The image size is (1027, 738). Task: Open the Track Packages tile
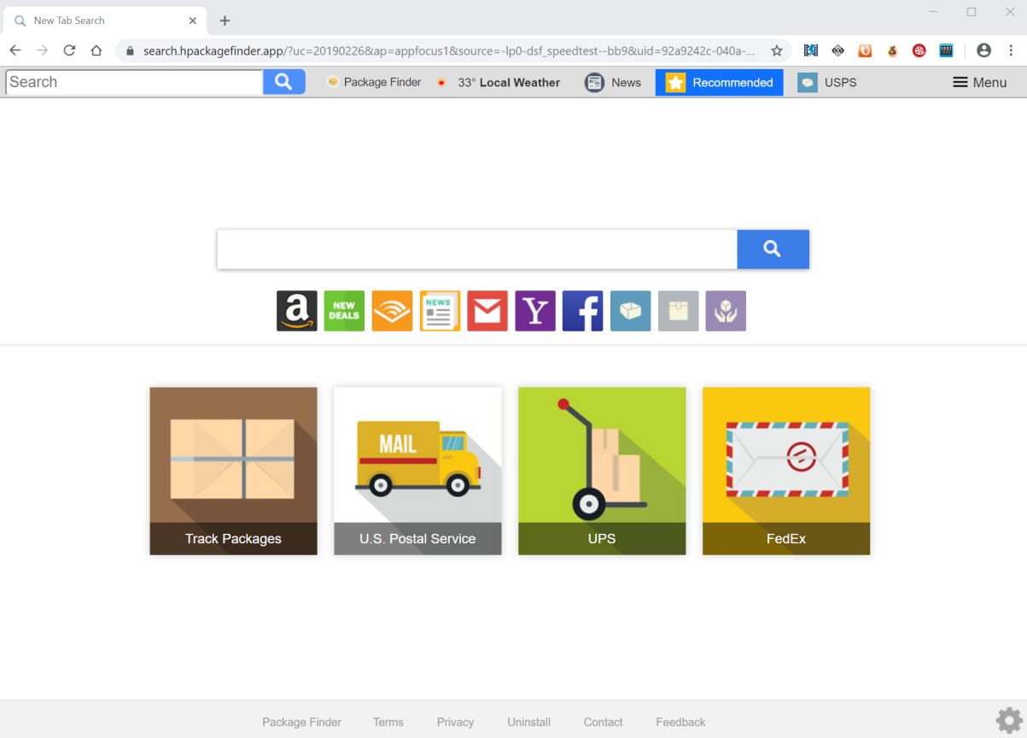[233, 471]
